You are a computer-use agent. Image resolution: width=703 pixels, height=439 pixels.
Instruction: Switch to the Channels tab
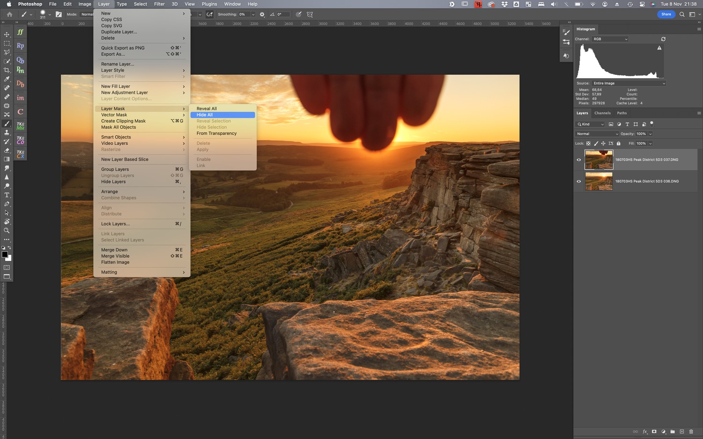(x=602, y=113)
